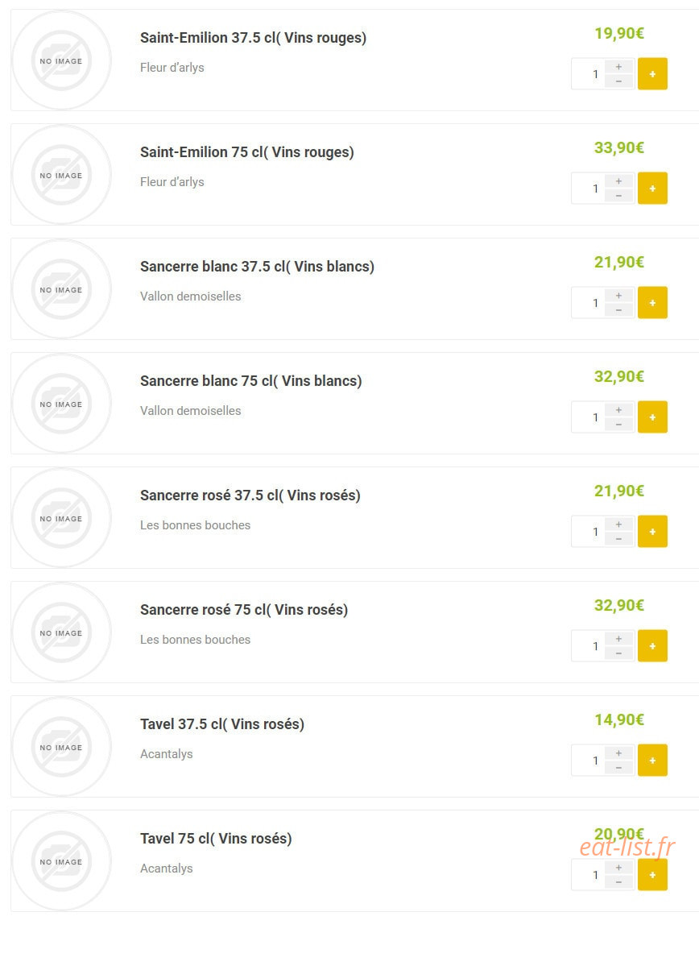Increase quantity of Saint-Emilion 37.5 cl
Viewport: 699px width, 966px height.
pos(619,67)
